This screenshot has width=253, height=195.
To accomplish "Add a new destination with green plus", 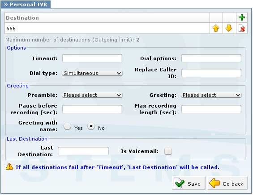I will coord(241,17).
